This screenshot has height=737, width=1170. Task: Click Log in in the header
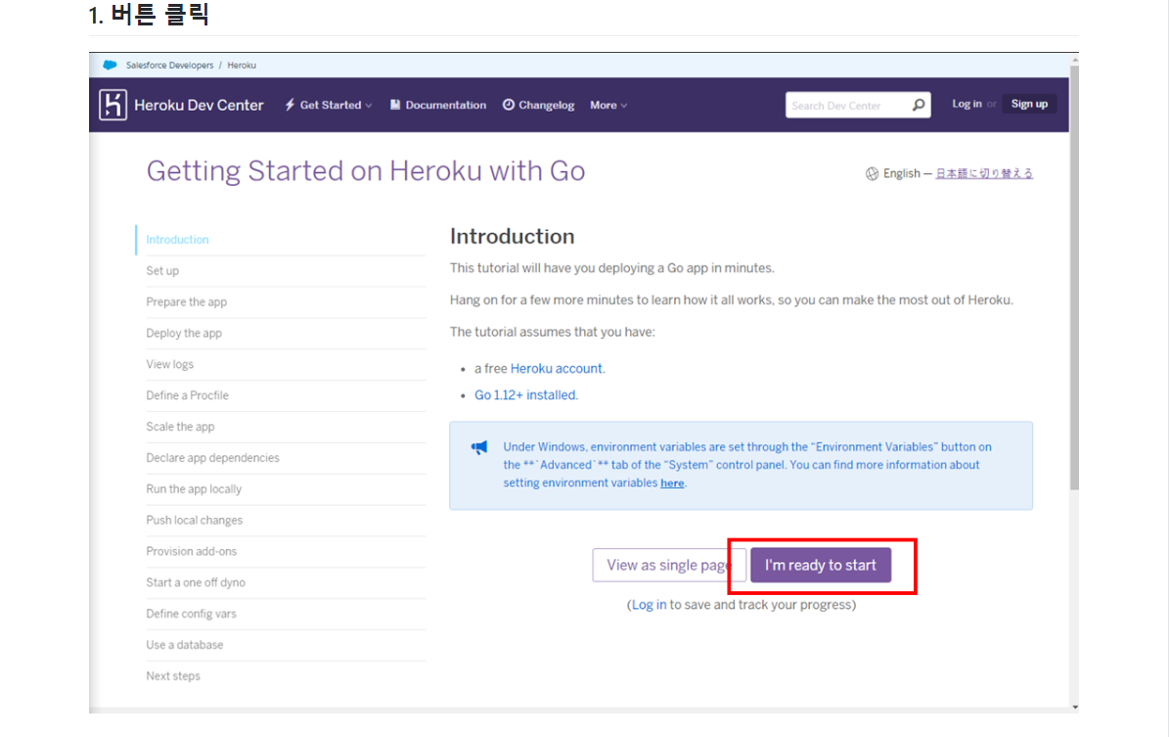click(967, 104)
